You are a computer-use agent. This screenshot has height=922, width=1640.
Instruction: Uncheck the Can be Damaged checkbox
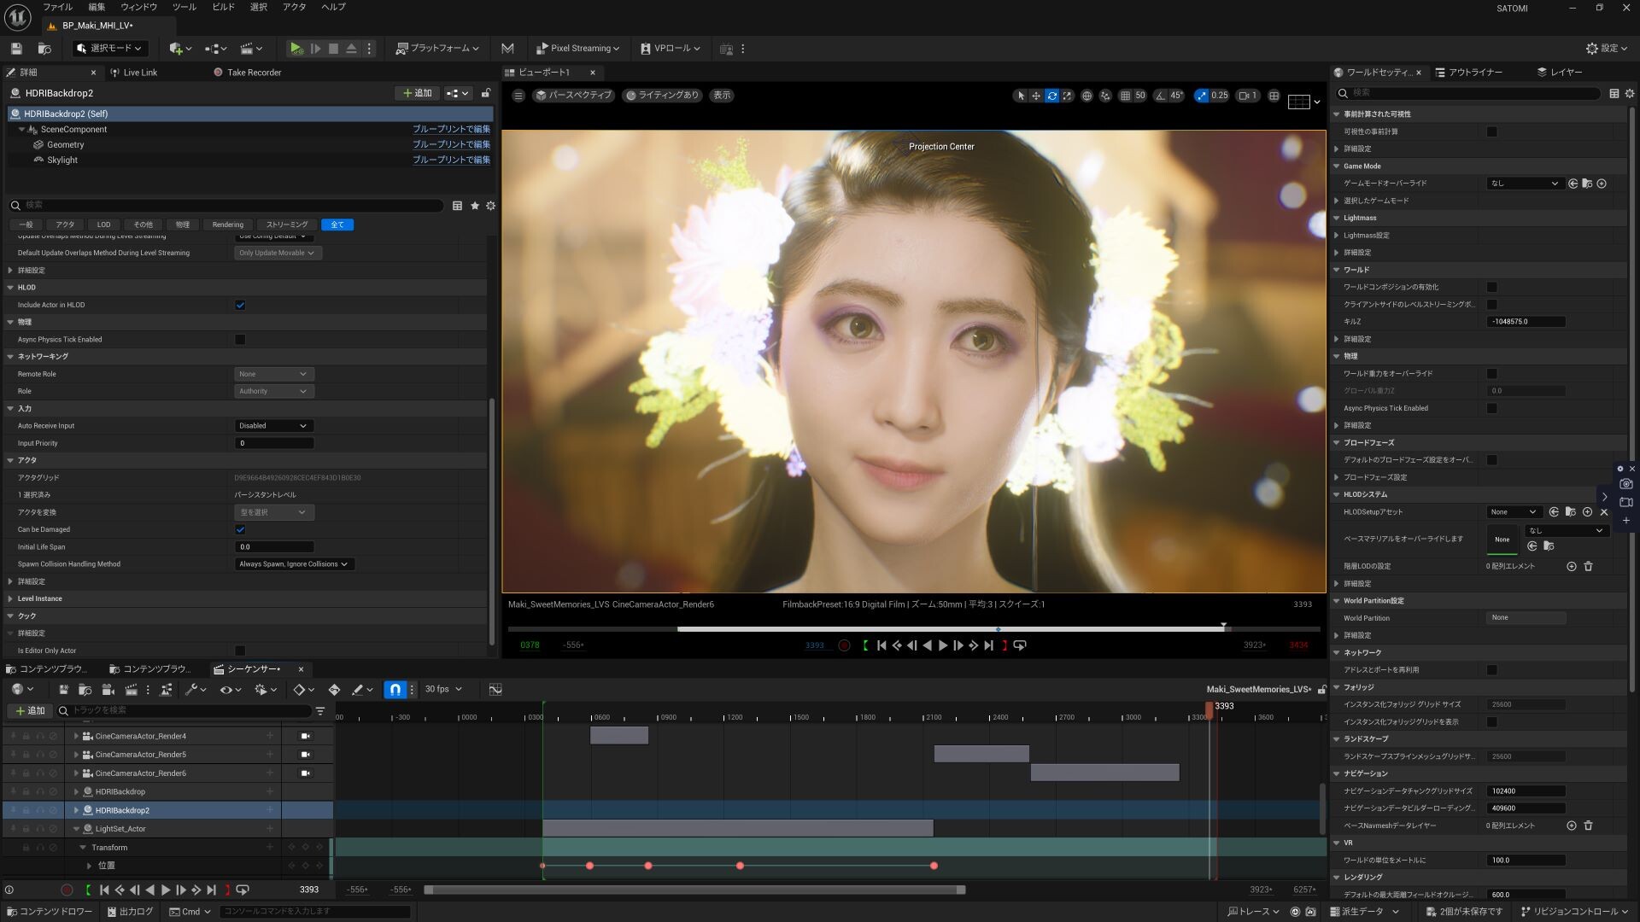(240, 529)
